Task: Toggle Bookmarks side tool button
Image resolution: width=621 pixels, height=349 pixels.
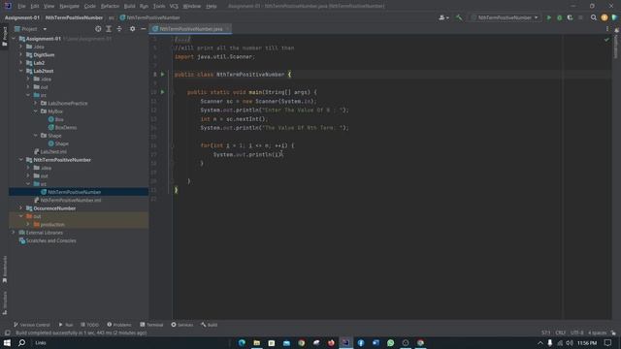Action: pos(4,270)
